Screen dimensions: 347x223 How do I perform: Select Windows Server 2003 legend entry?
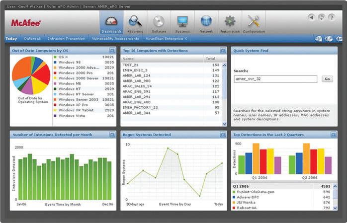point(84,99)
